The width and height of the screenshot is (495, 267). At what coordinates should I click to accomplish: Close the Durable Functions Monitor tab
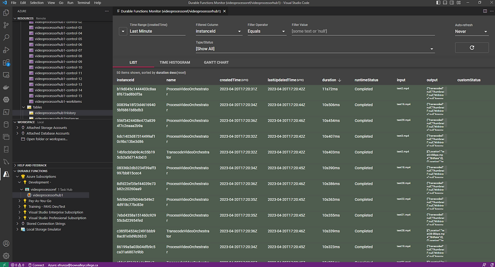click(224, 11)
